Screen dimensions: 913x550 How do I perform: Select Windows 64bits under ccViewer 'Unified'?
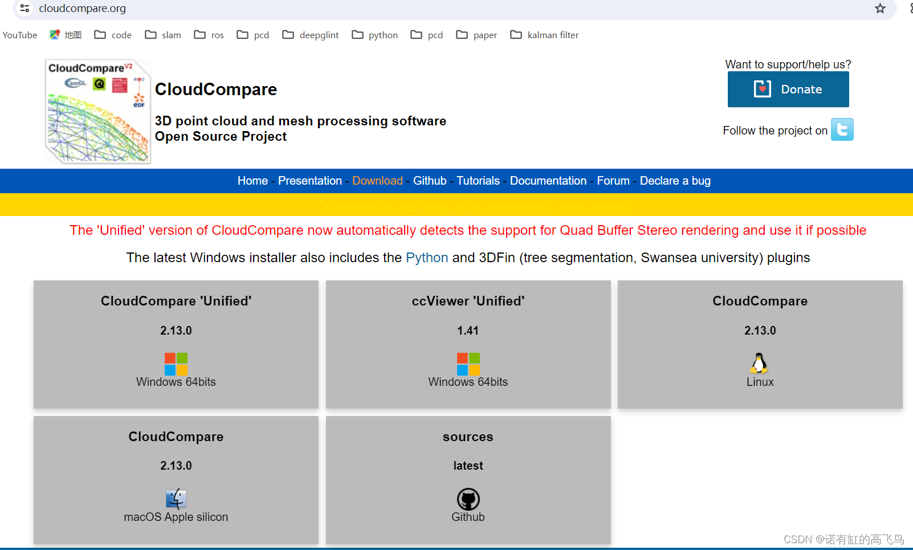[468, 382]
